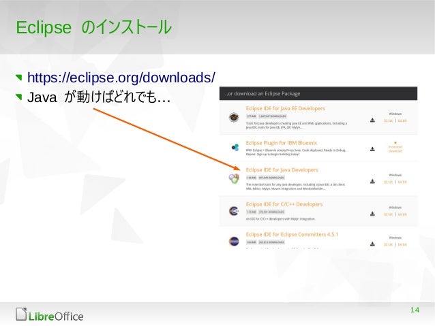Click Promoted Download for IBM Bluemix
The height and width of the screenshot is (326, 435).
[395, 149]
